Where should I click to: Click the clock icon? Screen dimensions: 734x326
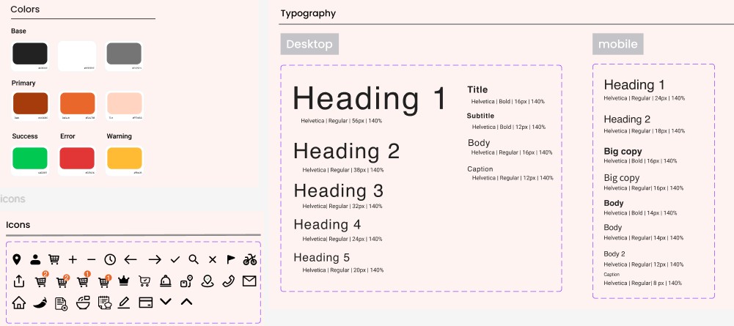[110, 259]
